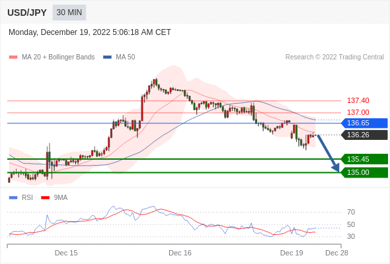Viewport: 390px width, 264px height.
Task: Click the pink MA 20 Bollinger legend swatch
Action: click(x=13, y=57)
